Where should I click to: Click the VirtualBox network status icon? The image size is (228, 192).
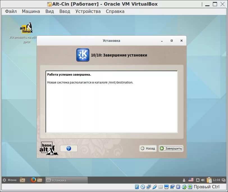(x=149, y=187)
